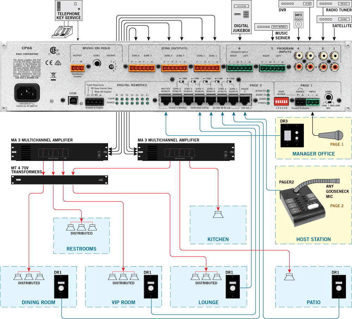Select the desk telephone drawing
The width and height of the screenshot is (352, 319).
(x=62, y=32)
